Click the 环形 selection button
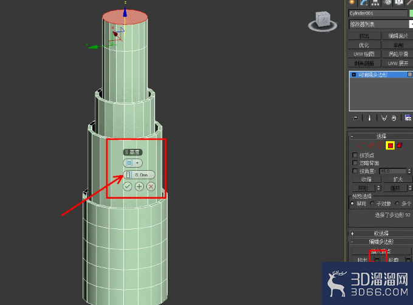Image resolution: width=413 pixels, height=305 pixels. [363, 188]
